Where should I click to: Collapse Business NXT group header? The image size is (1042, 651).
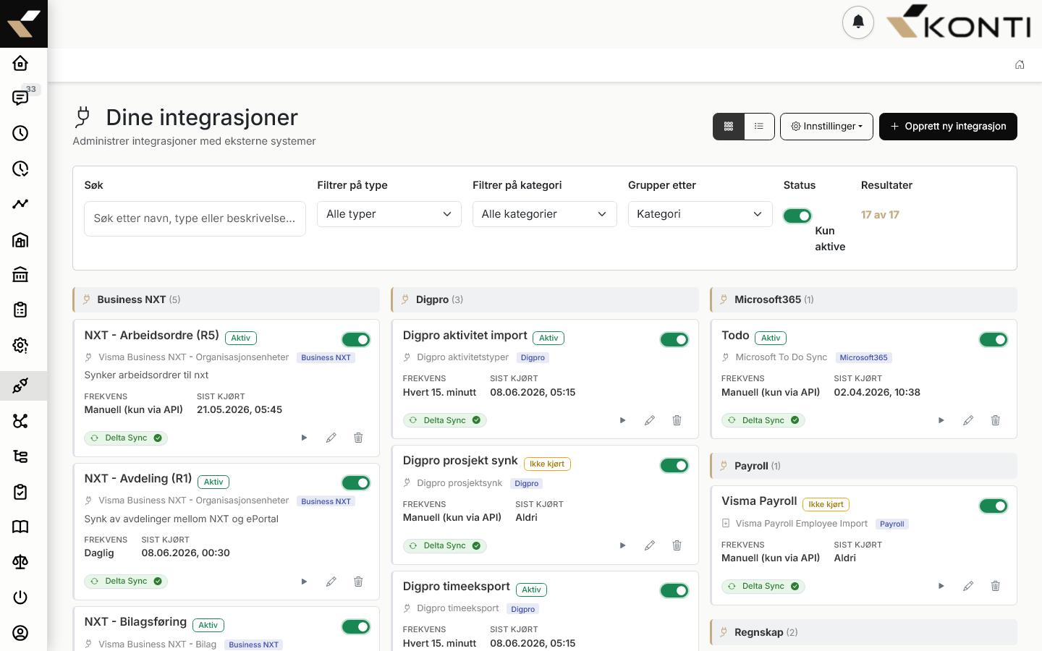[x=226, y=299]
